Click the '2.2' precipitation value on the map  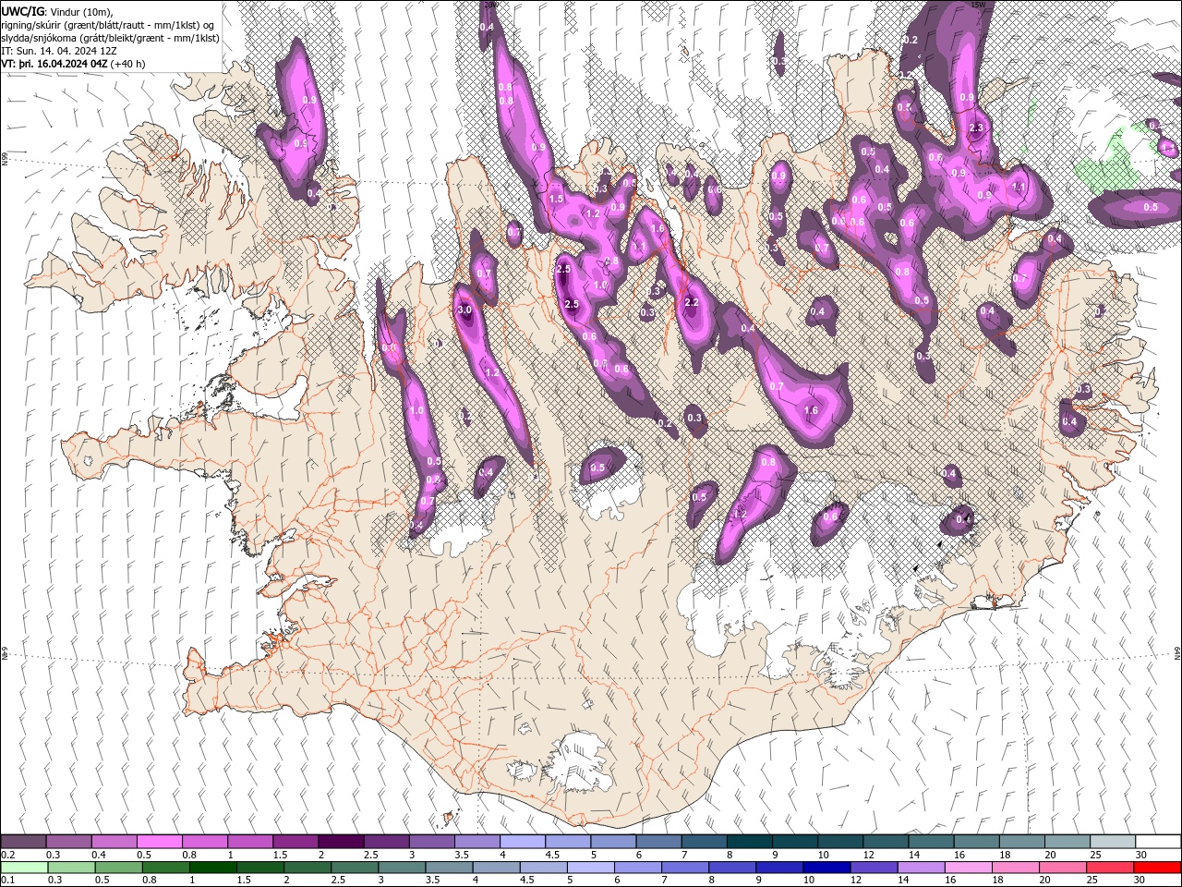693,303
